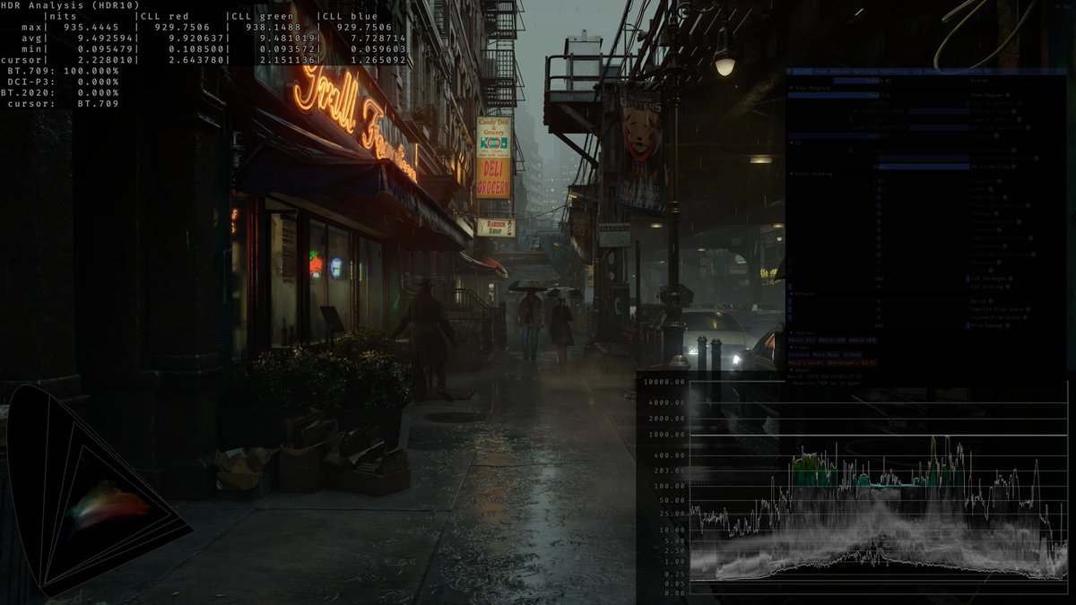Open help icon beside UI Brightness

click(1013, 151)
